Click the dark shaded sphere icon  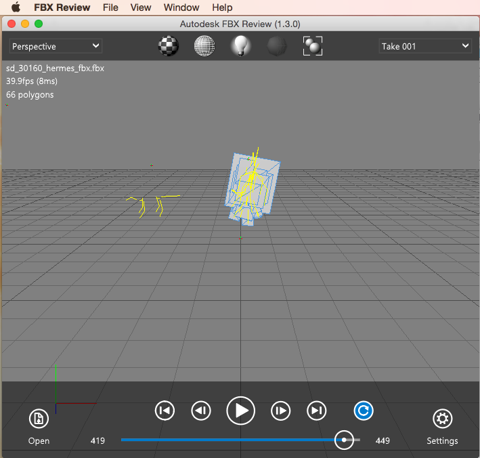click(276, 46)
